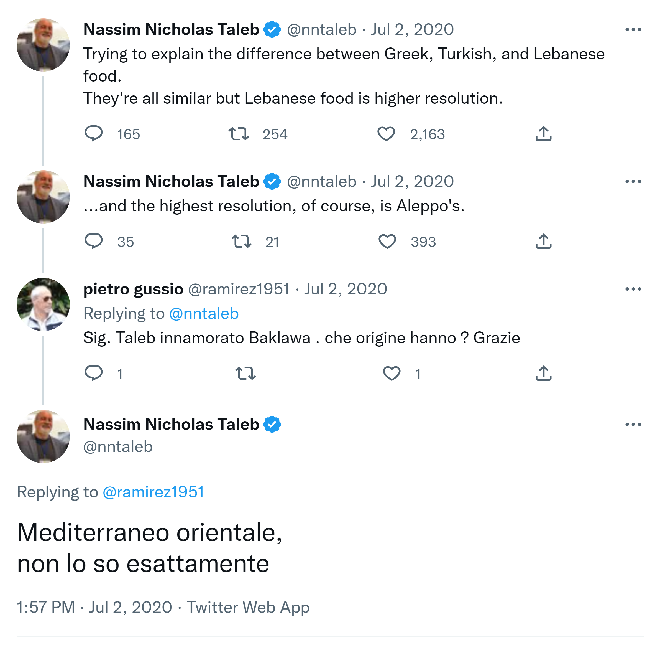This screenshot has width=655, height=645.
Task: Retweet the Aleppo's resolution tweet
Action: [241, 241]
